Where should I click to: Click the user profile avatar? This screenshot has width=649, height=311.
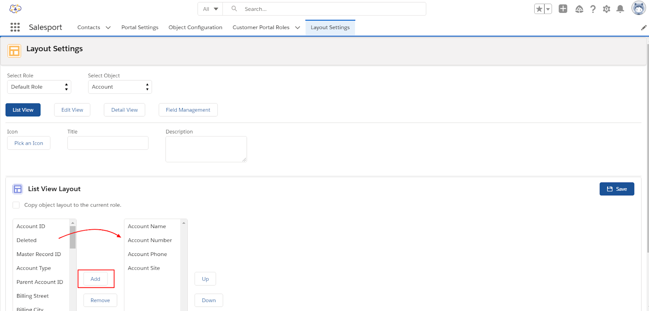point(638,8)
